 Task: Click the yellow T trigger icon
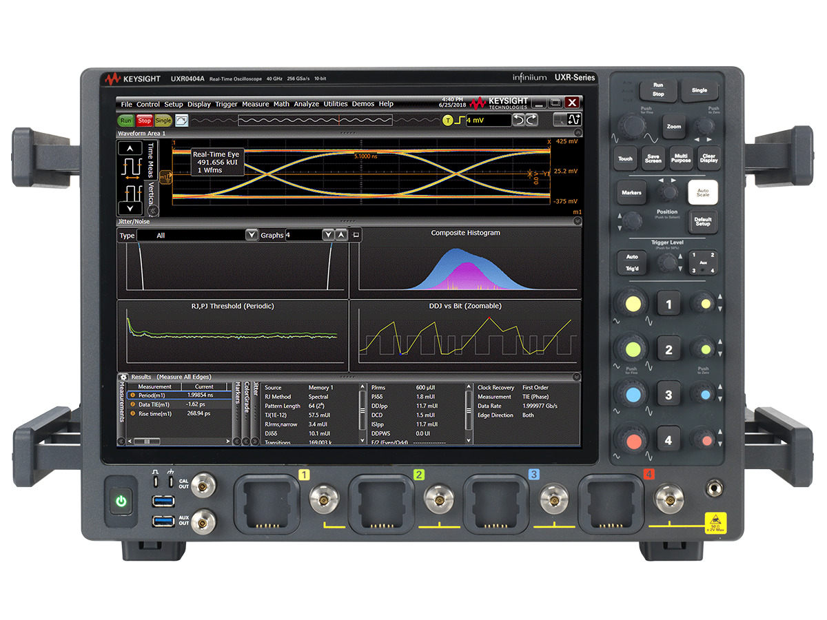(448, 121)
